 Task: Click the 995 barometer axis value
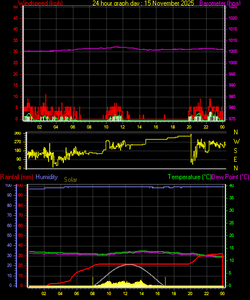(232, 74)
